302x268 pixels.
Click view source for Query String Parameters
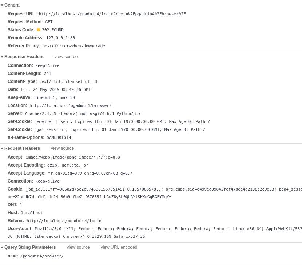[x=78, y=247]
